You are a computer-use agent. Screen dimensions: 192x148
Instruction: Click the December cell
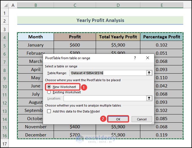point(36,135)
